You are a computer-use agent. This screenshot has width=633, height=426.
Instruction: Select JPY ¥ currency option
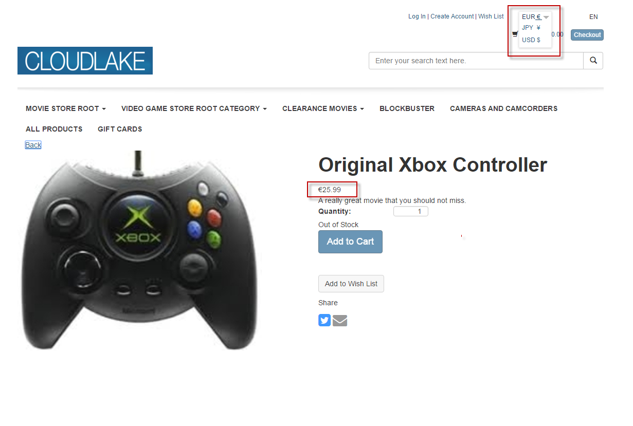click(x=531, y=28)
